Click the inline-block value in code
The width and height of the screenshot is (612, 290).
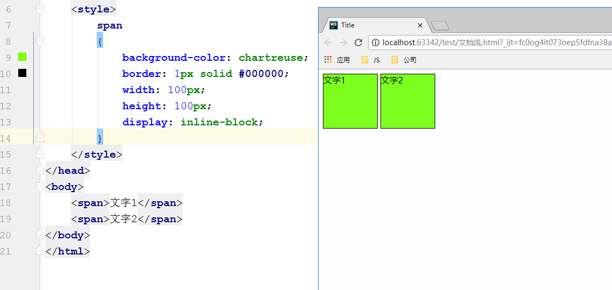coord(219,122)
